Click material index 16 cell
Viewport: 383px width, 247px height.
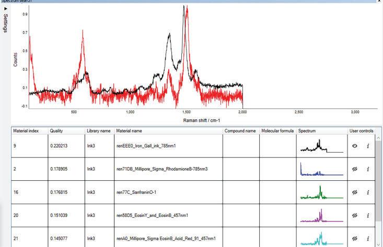click(x=30, y=192)
